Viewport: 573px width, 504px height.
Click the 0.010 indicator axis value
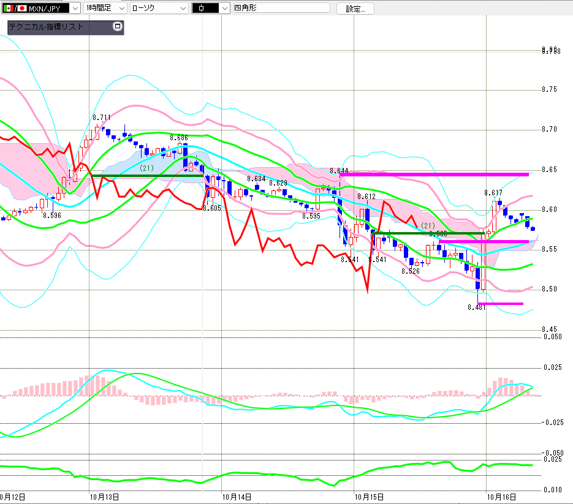pos(553,490)
